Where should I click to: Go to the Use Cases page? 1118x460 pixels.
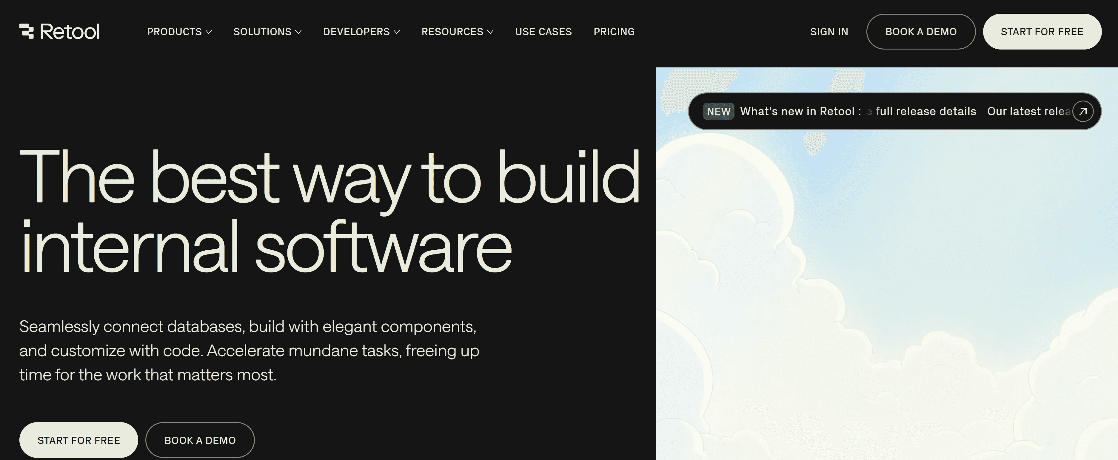[543, 32]
